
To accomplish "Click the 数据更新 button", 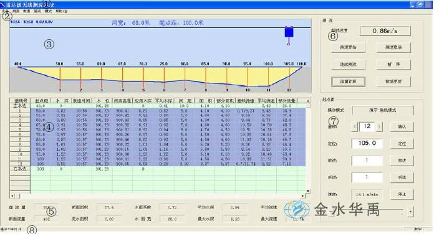I will (393, 82).
